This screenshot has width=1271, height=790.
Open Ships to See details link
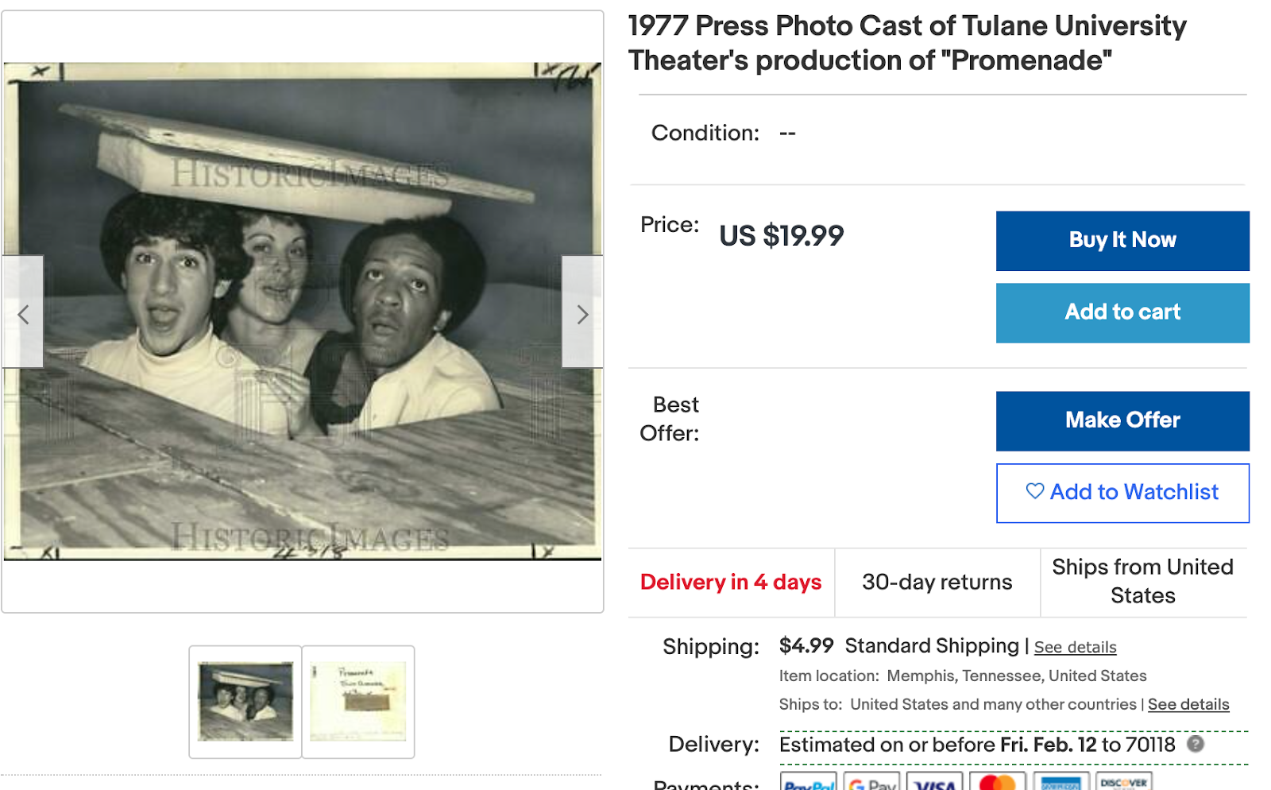coord(1188,704)
